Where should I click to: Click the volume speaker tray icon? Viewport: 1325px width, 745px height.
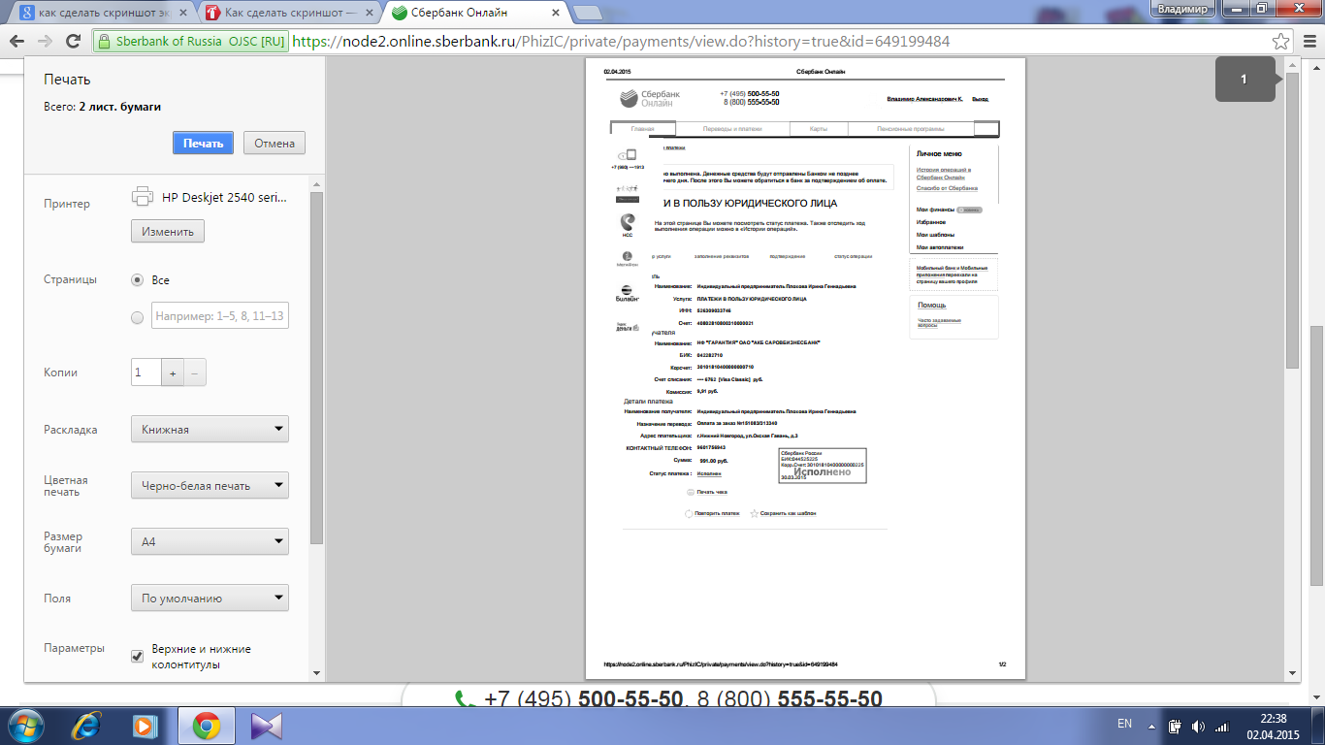pyautogui.click(x=1198, y=726)
